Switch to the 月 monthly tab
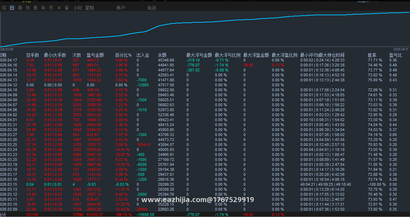 tap(27, 8)
